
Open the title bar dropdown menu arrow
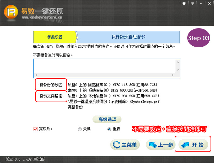192,3
